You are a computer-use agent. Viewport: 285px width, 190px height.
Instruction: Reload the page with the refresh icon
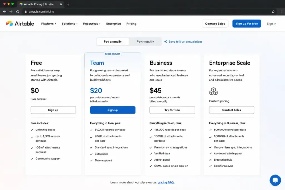[x=18, y=11]
